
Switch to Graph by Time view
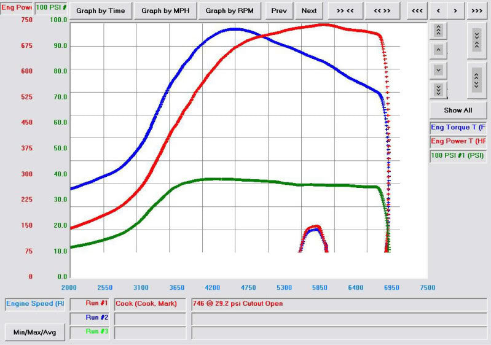100,10
